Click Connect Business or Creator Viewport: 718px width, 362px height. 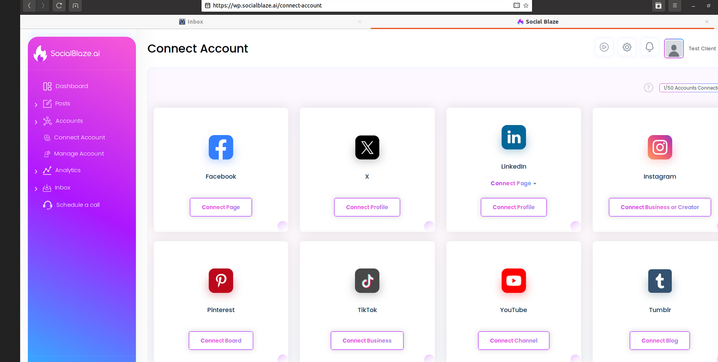[x=660, y=207]
